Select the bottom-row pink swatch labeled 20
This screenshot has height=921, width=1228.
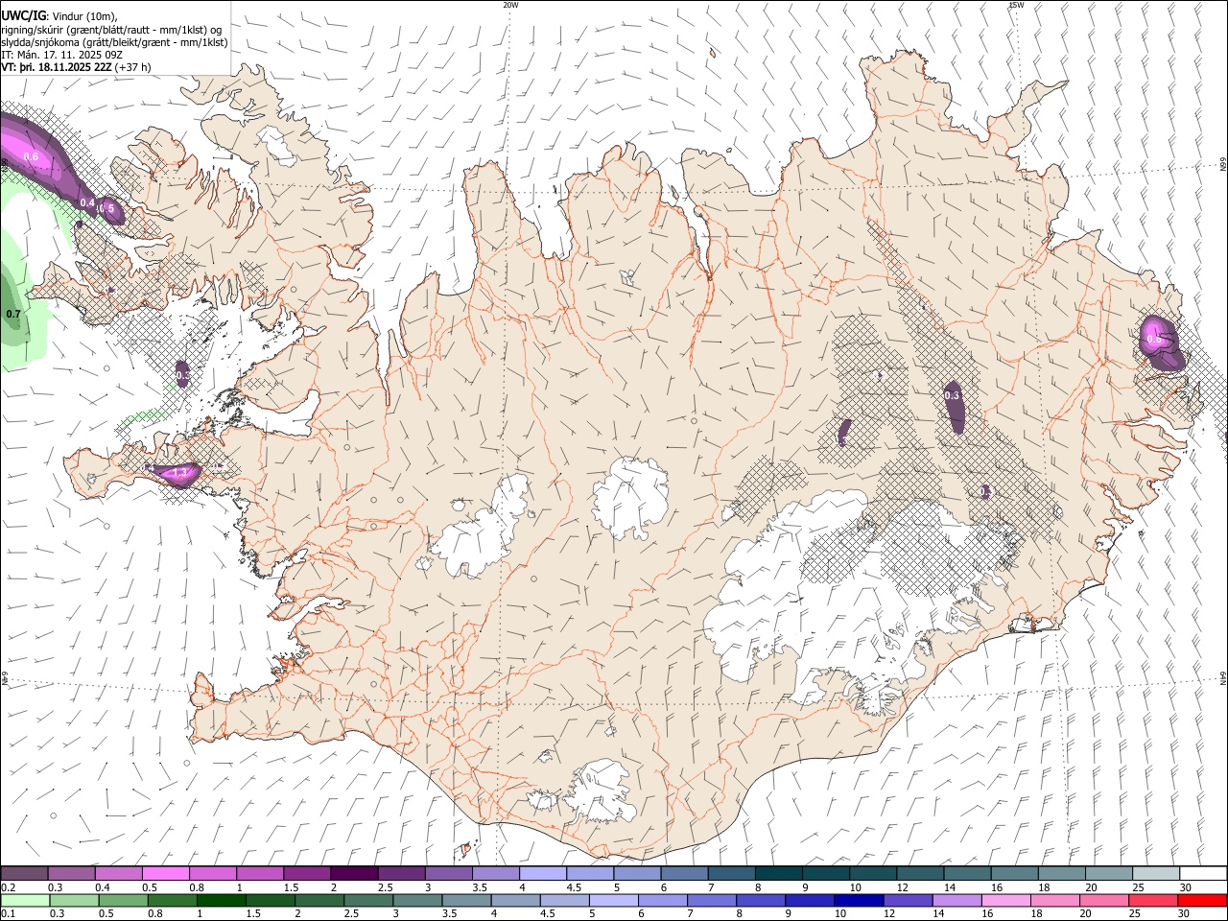pos(1103,900)
